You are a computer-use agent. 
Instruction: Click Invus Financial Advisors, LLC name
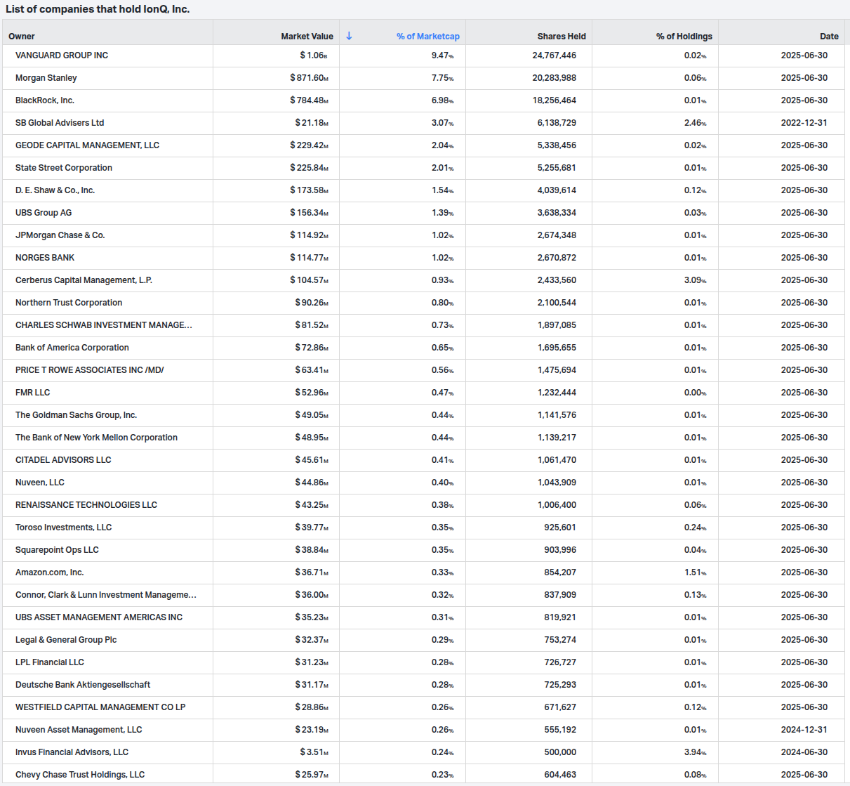(x=72, y=752)
